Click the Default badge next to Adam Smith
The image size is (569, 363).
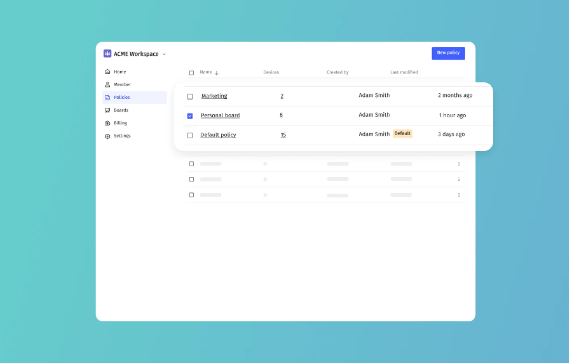click(402, 134)
